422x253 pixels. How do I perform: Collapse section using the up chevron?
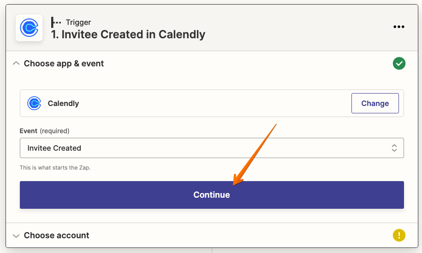pyautogui.click(x=16, y=64)
